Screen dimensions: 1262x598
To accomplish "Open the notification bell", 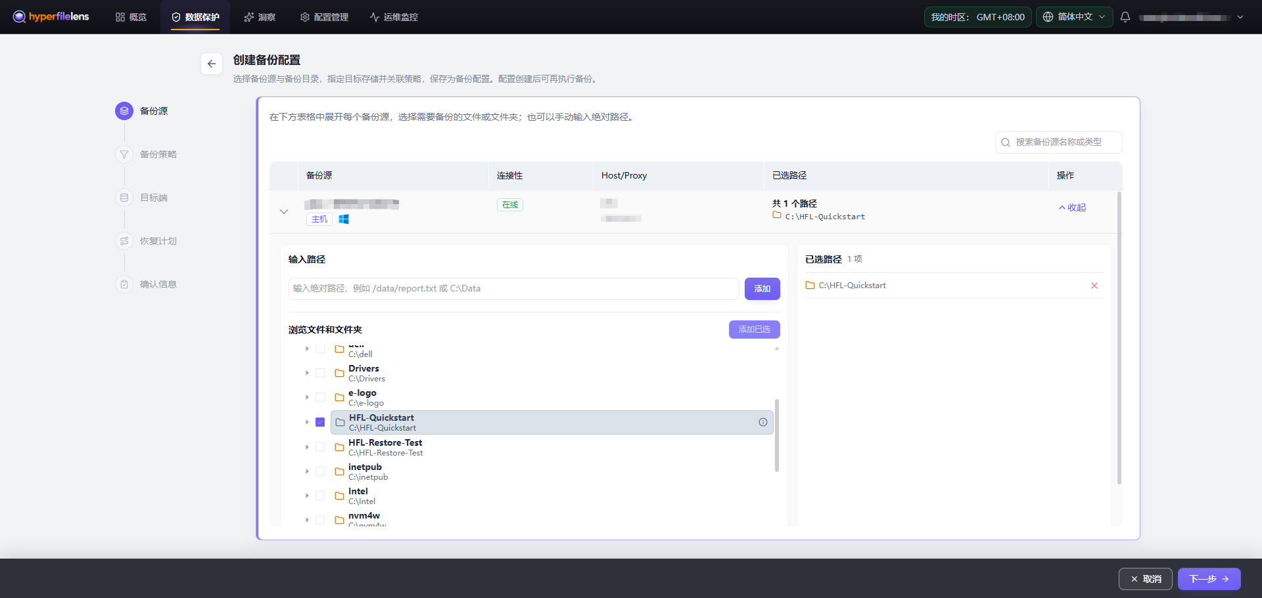I will [x=1125, y=17].
